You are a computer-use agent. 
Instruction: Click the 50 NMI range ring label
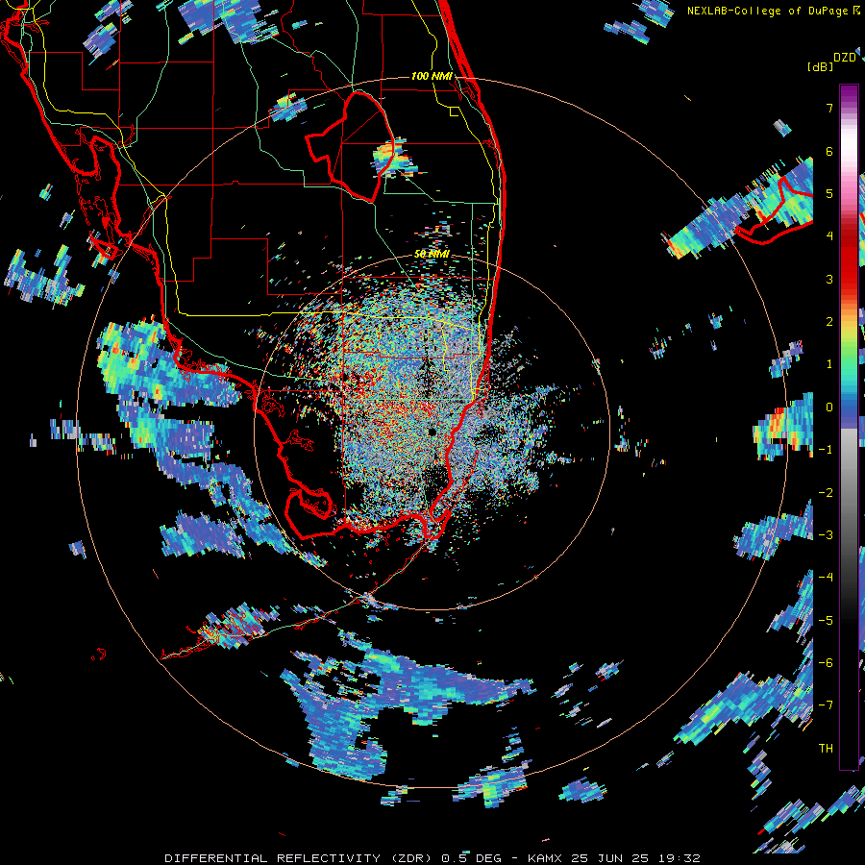point(432,254)
